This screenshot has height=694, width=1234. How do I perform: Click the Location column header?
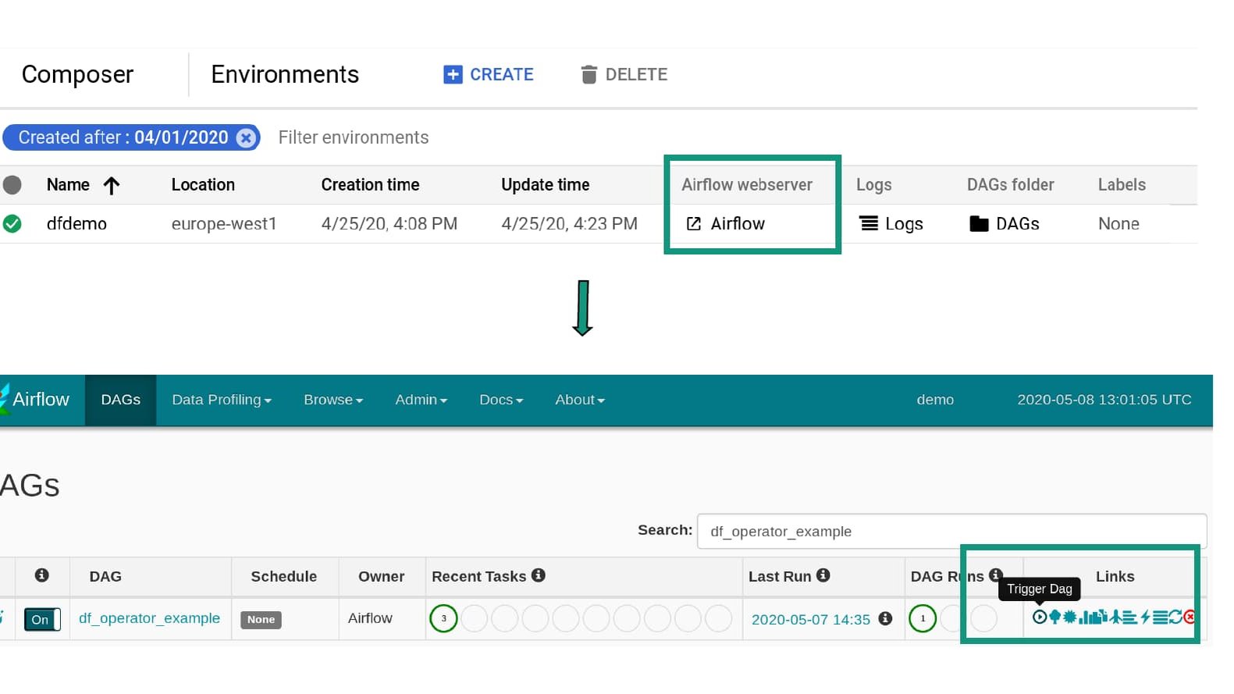(x=203, y=185)
